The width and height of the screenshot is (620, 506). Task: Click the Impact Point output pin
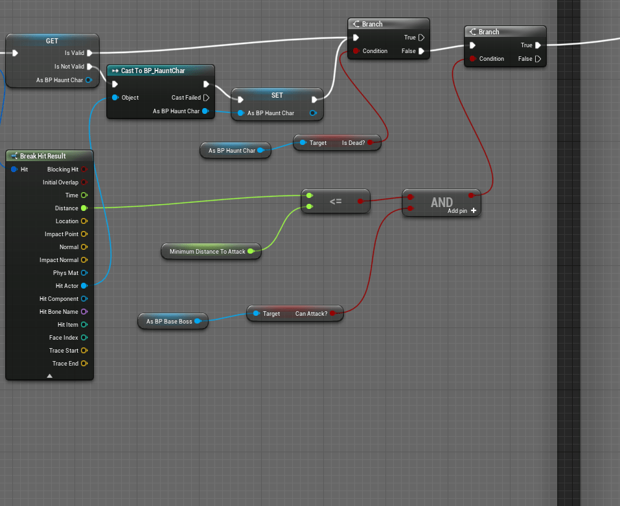(x=84, y=234)
